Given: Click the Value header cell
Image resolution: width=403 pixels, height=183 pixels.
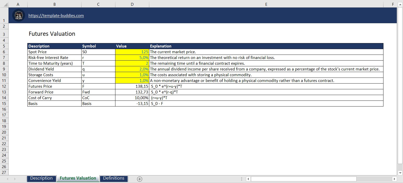Looking at the screenshot, I should tap(132, 46).
